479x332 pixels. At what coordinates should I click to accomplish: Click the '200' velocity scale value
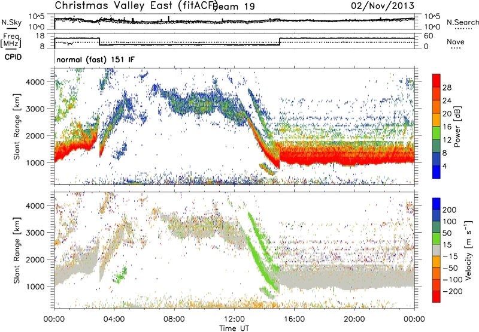tap(450, 210)
